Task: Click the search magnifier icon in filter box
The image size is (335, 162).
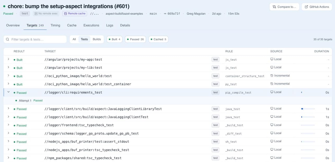Action: click(x=8, y=39)
